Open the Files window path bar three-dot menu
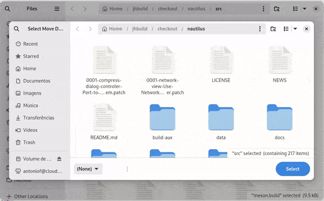Screen dimensions: 324x201 [x=264, y=9]
